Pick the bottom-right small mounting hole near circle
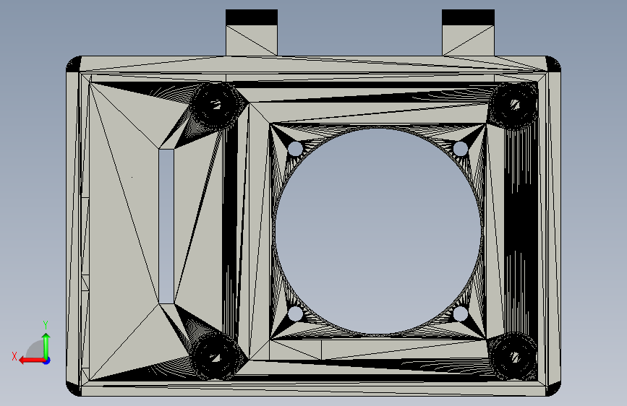Screen dimensions: 627x406 tap(461, 314)
